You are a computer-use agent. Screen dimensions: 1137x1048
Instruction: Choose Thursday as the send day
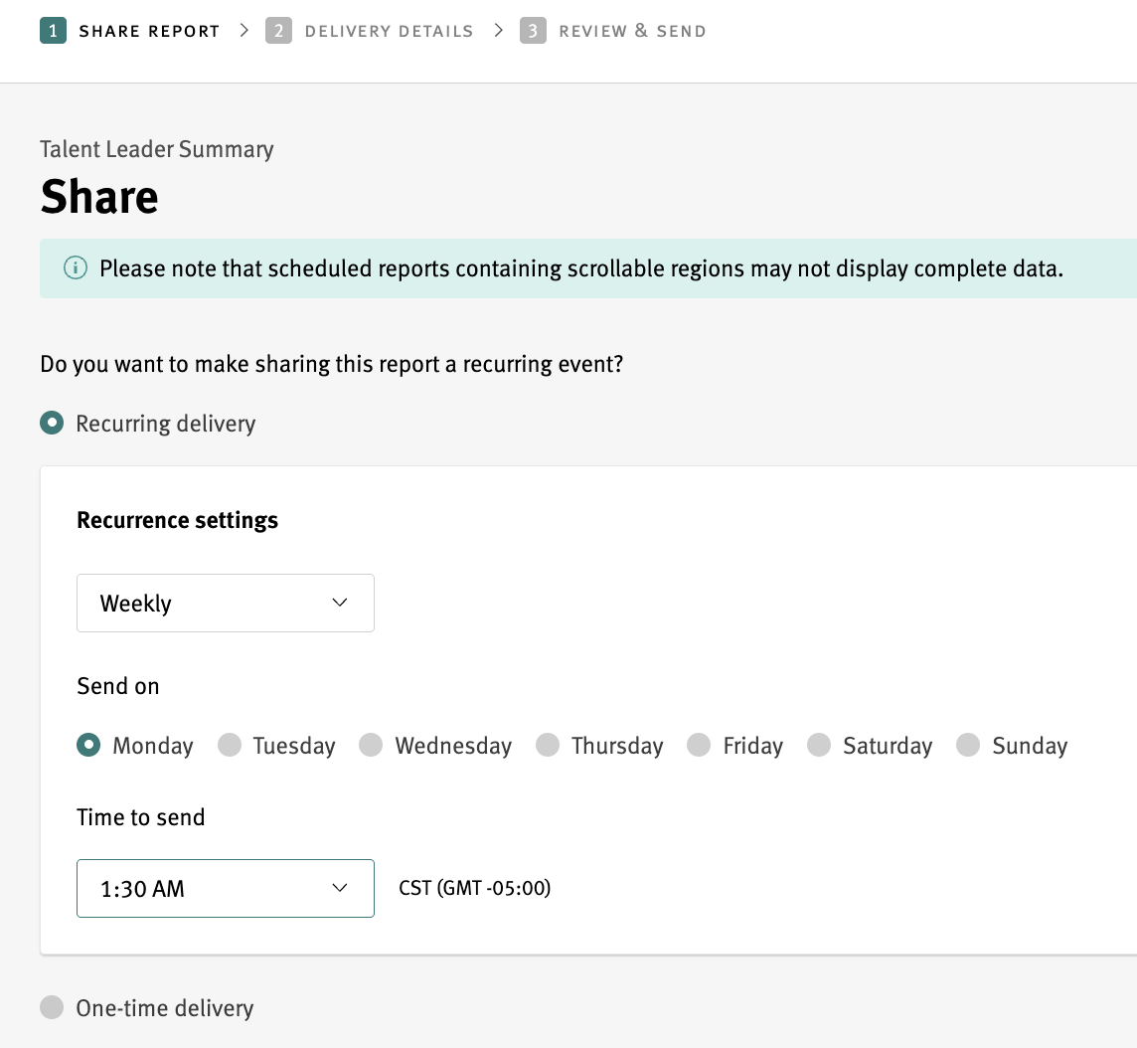tap(548, 745)
